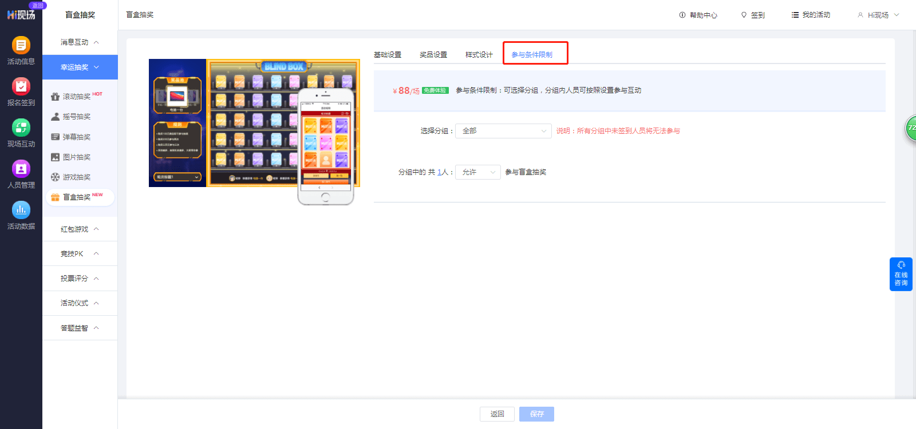Click the 免费体验 green badge

(x=435, y=90)
